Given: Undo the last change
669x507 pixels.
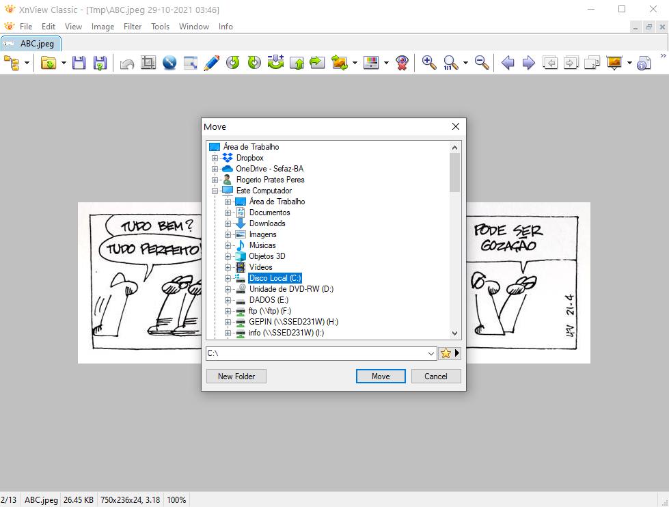Looking at the screenshot, I should tap(126, 63).
